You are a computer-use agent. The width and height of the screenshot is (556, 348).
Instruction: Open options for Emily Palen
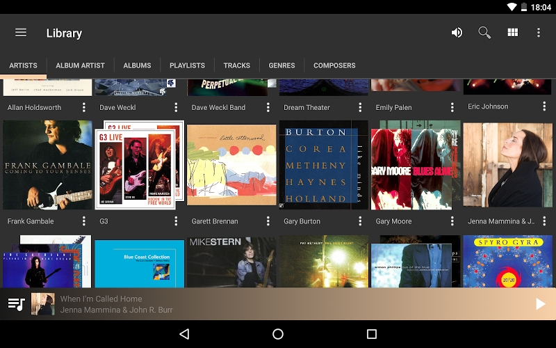452,108
